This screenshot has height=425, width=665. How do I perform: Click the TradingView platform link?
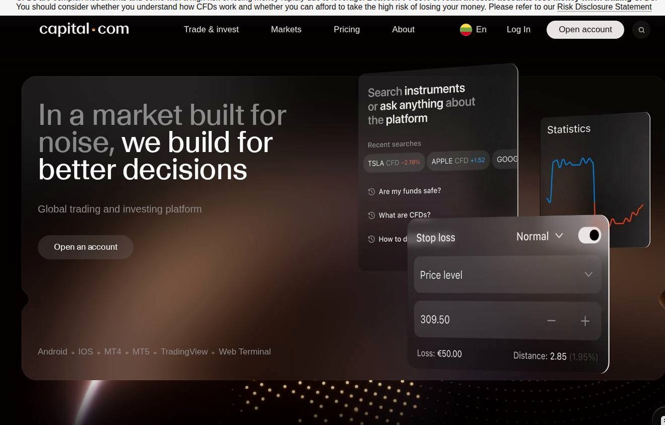pos(184,352)
